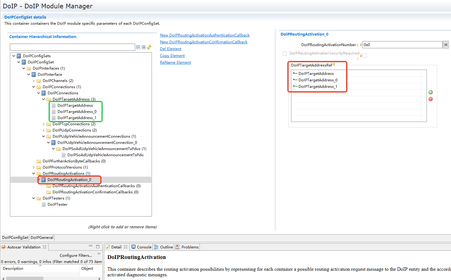451x280 pixels.
Task: Click red remove button for DoIPTargetAddressRef
Action: (431, 99)
